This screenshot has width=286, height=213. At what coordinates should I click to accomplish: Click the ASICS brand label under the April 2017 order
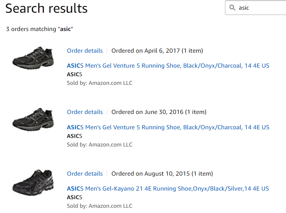[x=74, y=74]
